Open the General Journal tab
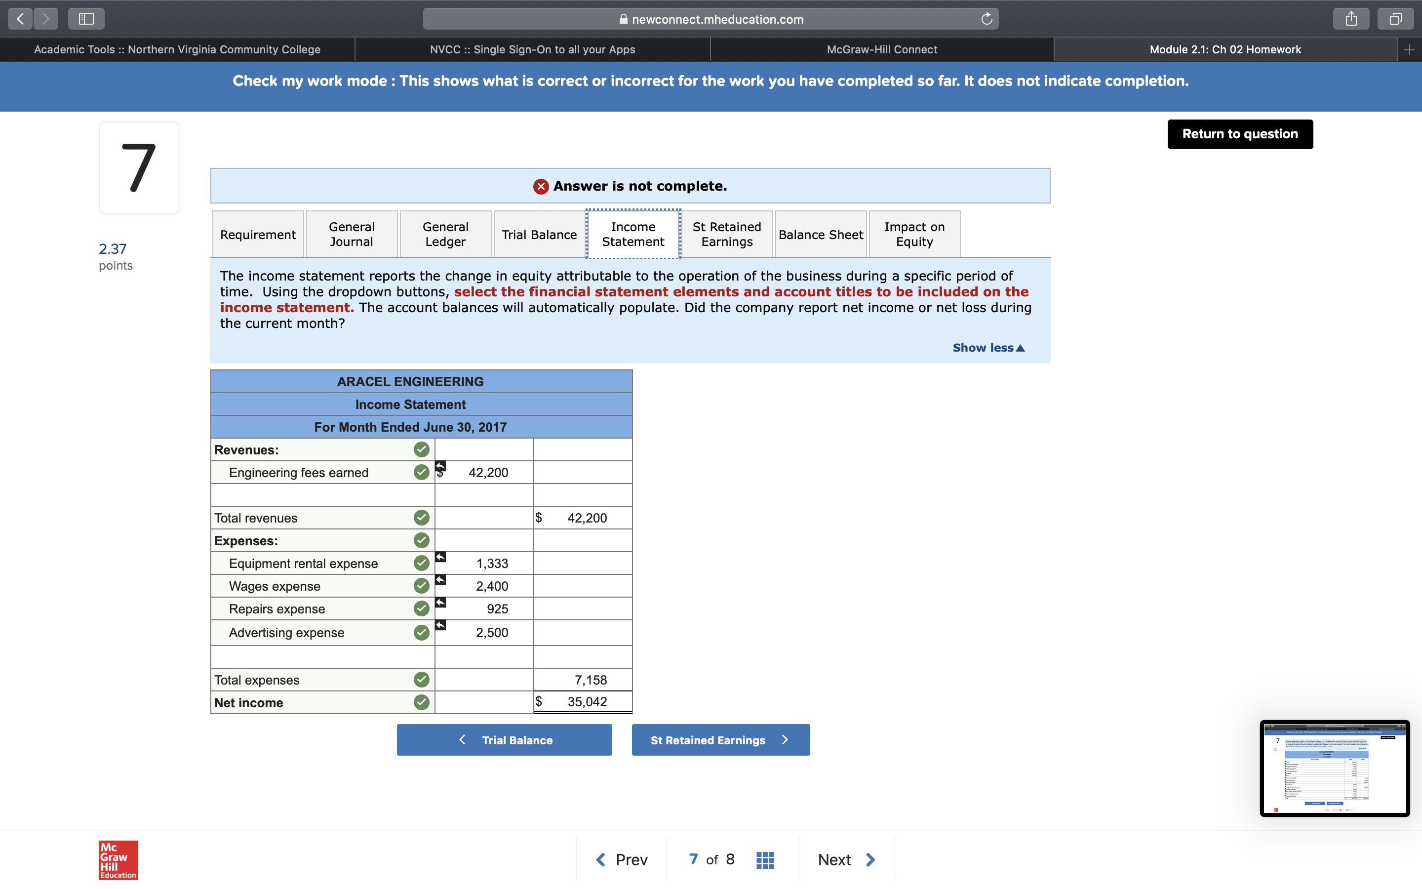The height and width of the screenshot is (889, 1422). click(351, 234)
